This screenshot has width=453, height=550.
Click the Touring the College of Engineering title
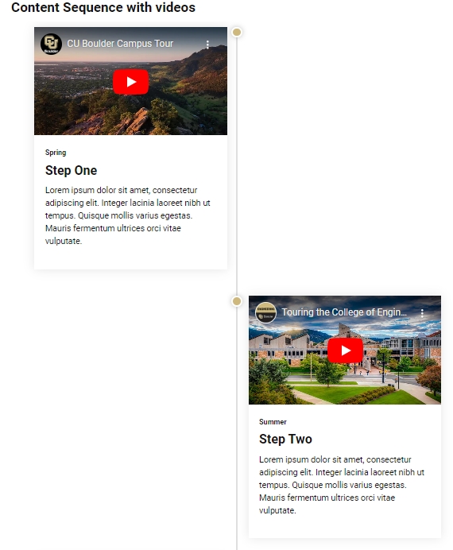(x=344, y=312)
